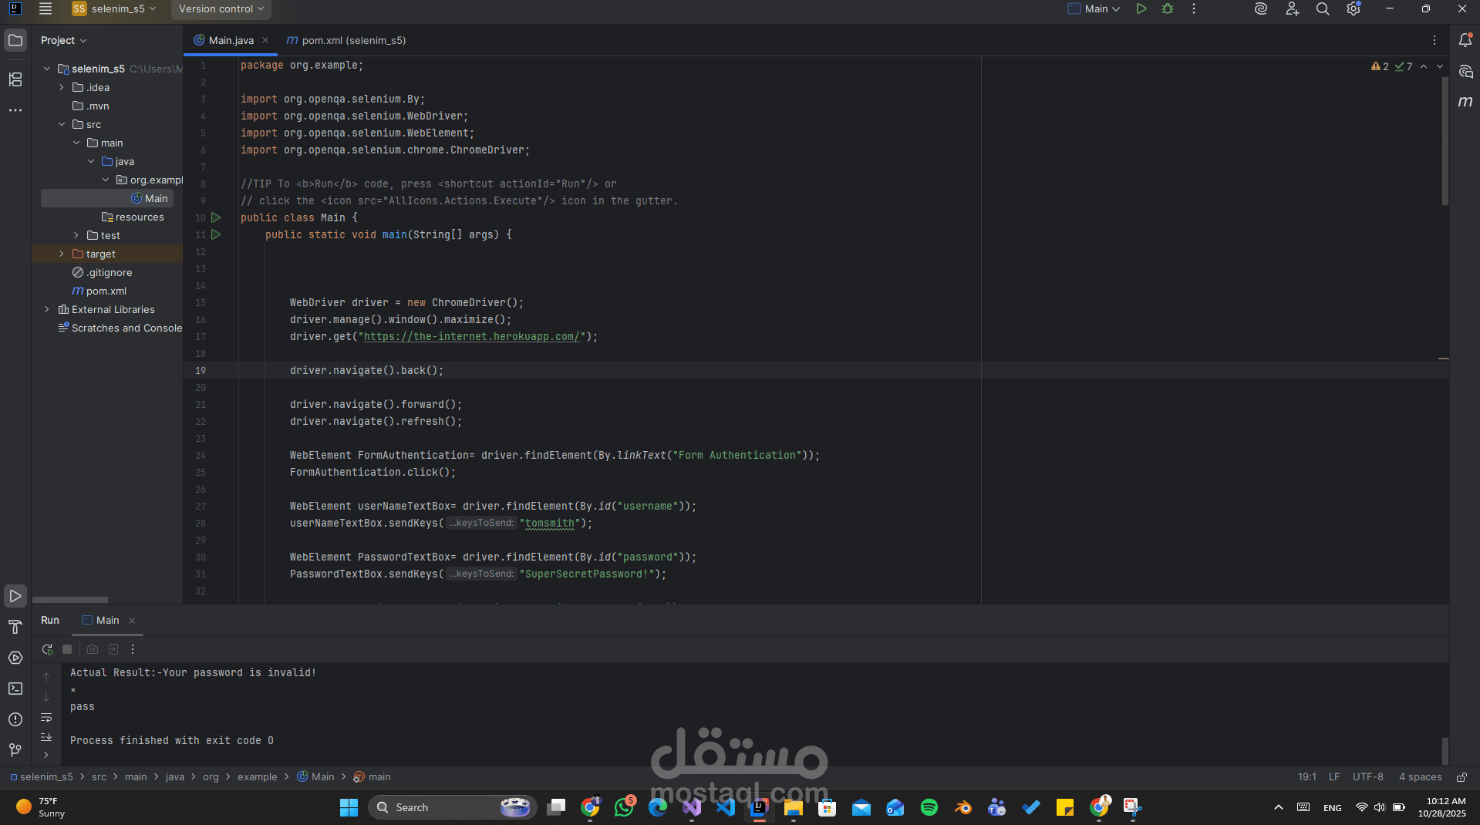The width and height of the screenshot is (1480, 825).
Task: Run the Main configuration
Action: pyautogui.click(x=1141, y=8)
